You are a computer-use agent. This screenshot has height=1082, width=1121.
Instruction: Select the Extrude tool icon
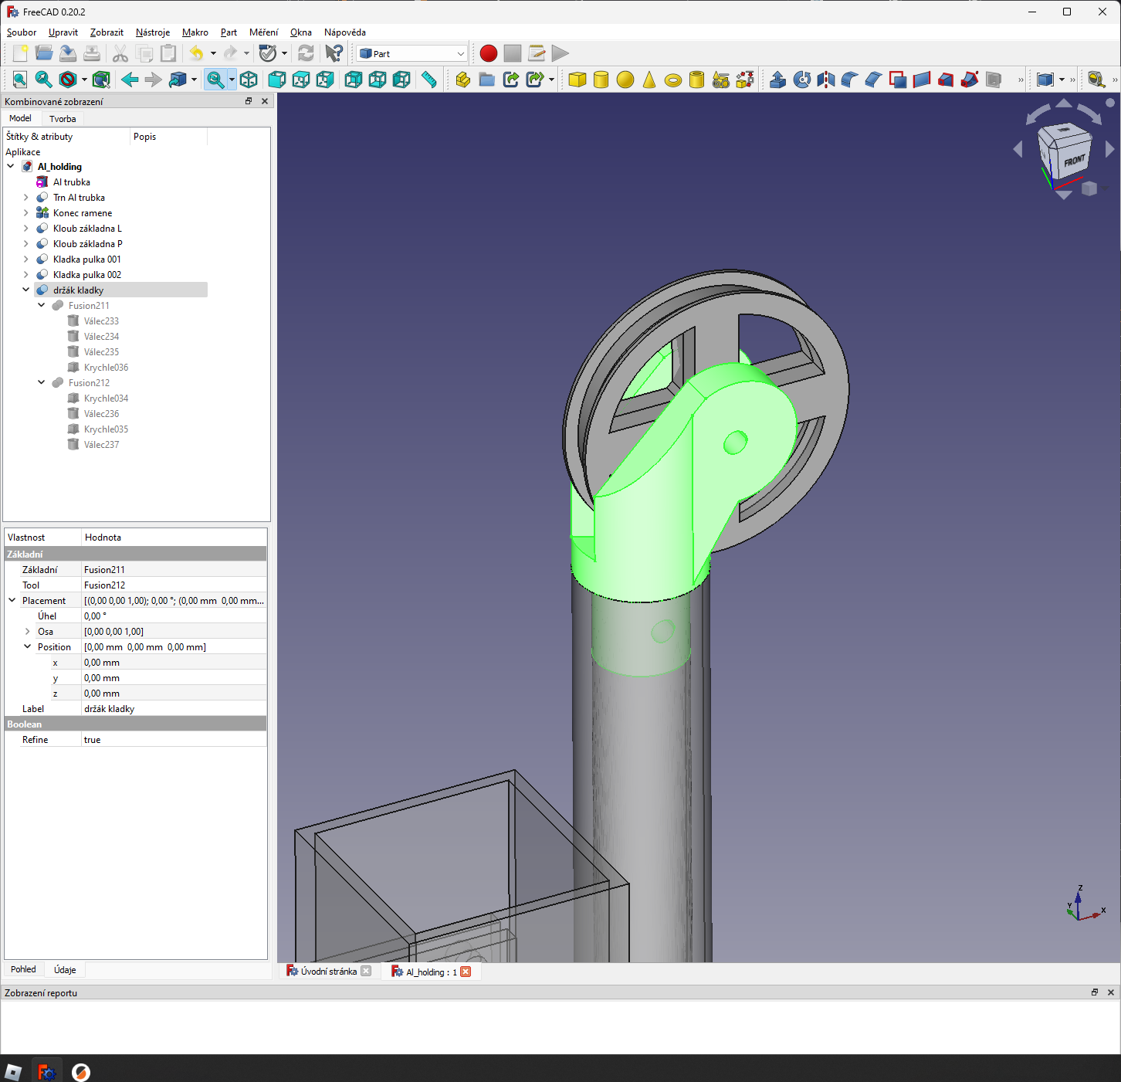pos(777,80)
